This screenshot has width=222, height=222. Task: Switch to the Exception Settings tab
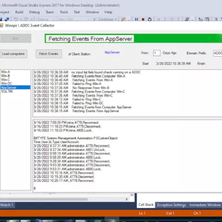pyautogui.click(x=171, y=205)
